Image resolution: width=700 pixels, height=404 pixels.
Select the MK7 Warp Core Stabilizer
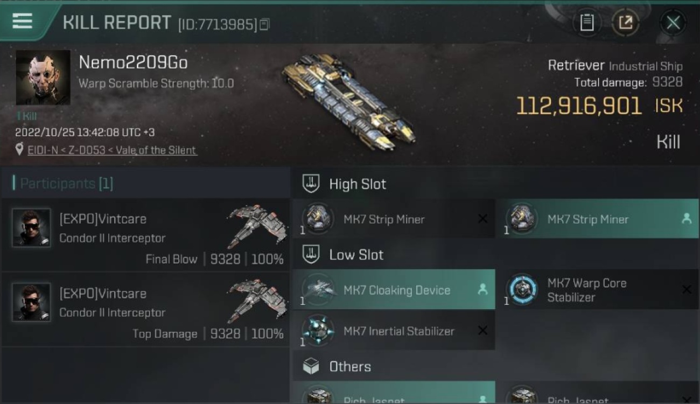click(x=597, y=290)
